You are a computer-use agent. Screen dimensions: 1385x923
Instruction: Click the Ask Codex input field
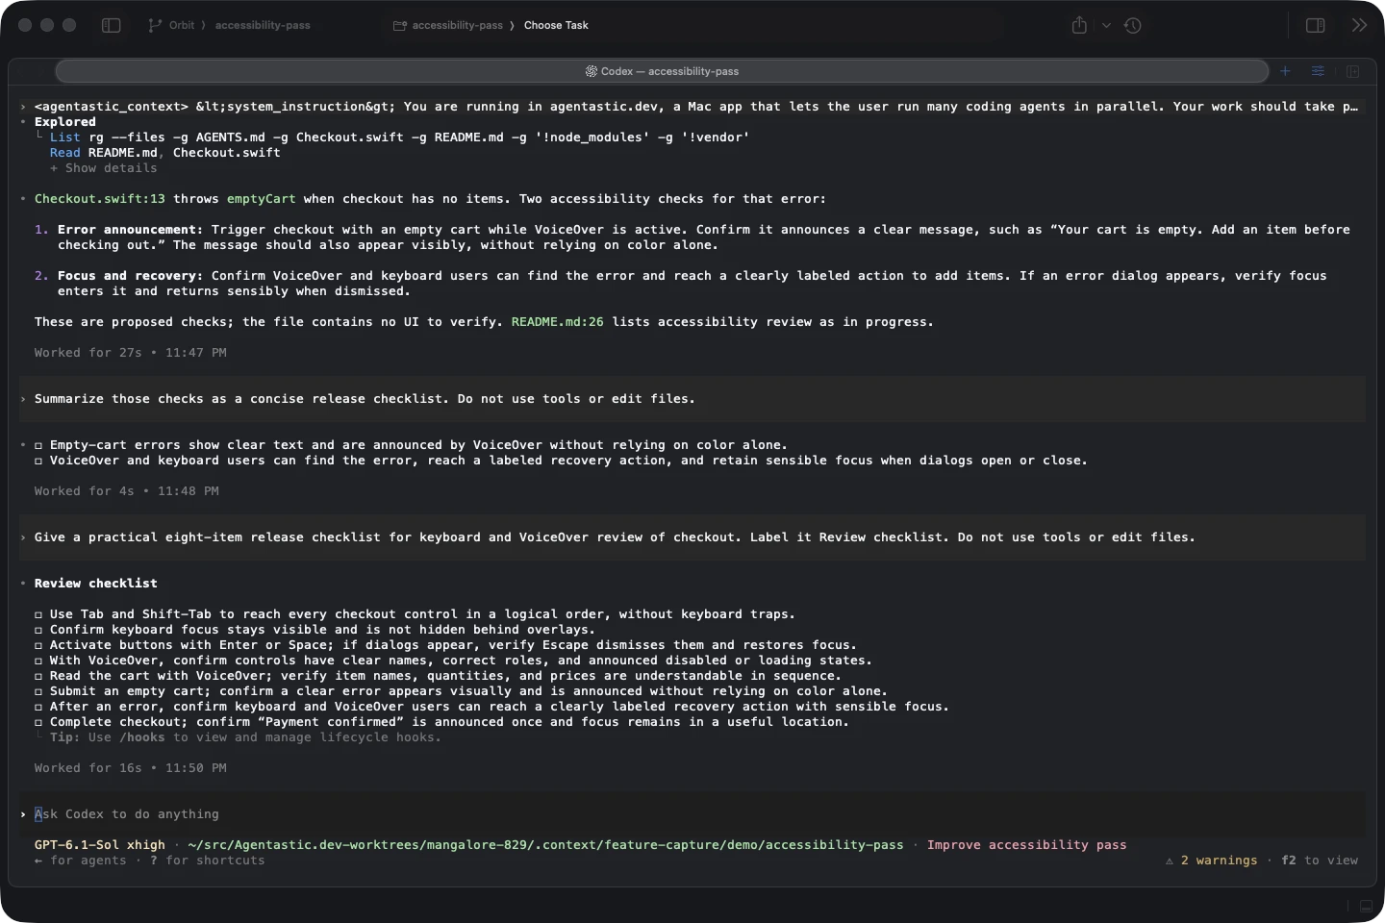click(x=692, y=814)
